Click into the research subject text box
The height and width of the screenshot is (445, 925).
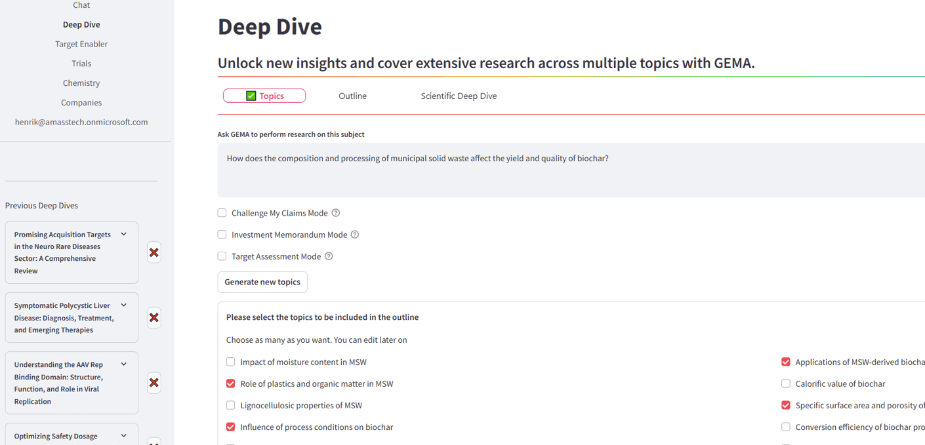click(571, 170)
